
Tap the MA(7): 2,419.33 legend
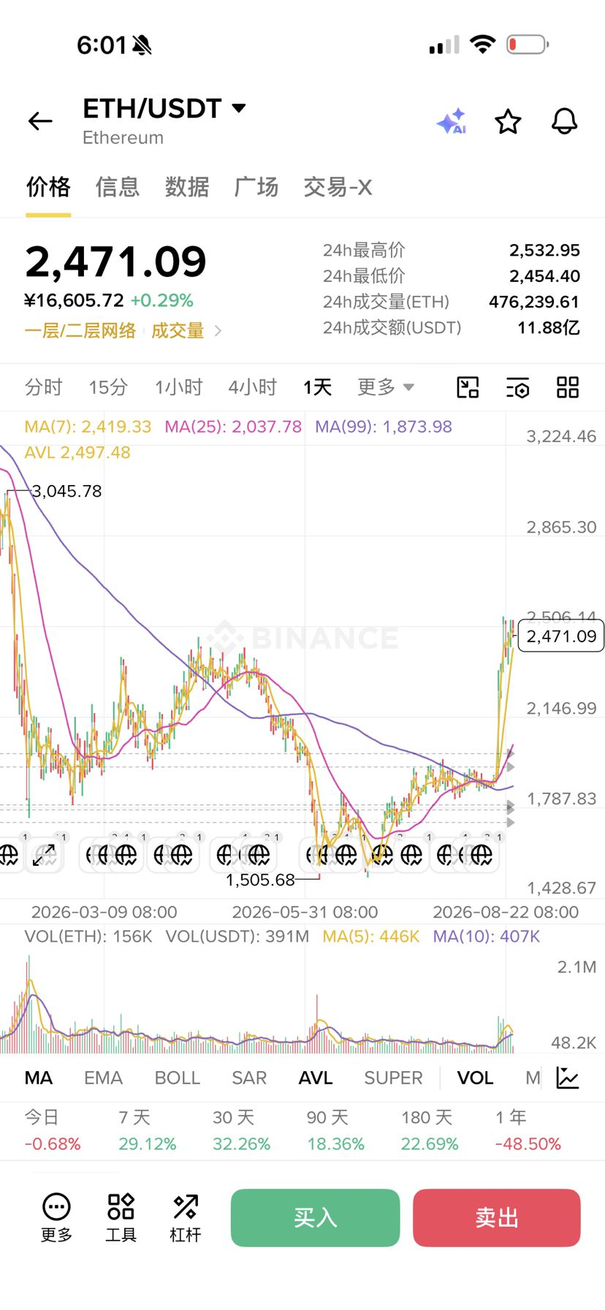point(88,427)
